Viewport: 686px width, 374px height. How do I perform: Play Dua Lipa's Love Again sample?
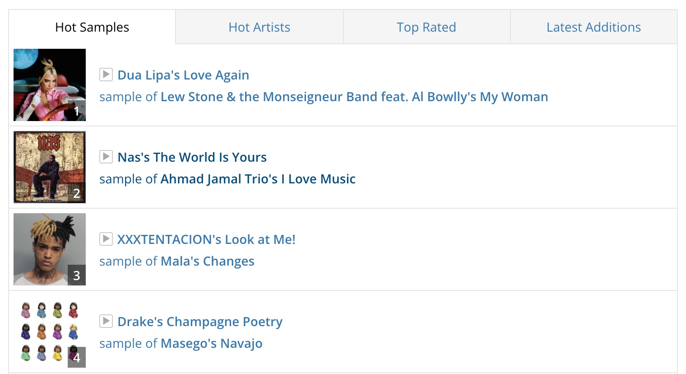pos(106,74)
